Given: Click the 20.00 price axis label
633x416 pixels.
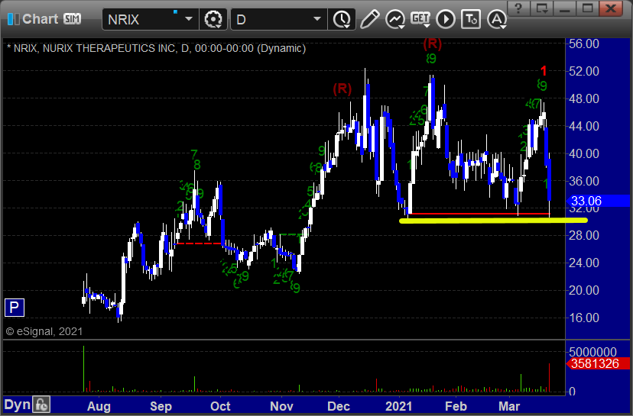Looking at the screenshot, I should [x=584, y=290].
